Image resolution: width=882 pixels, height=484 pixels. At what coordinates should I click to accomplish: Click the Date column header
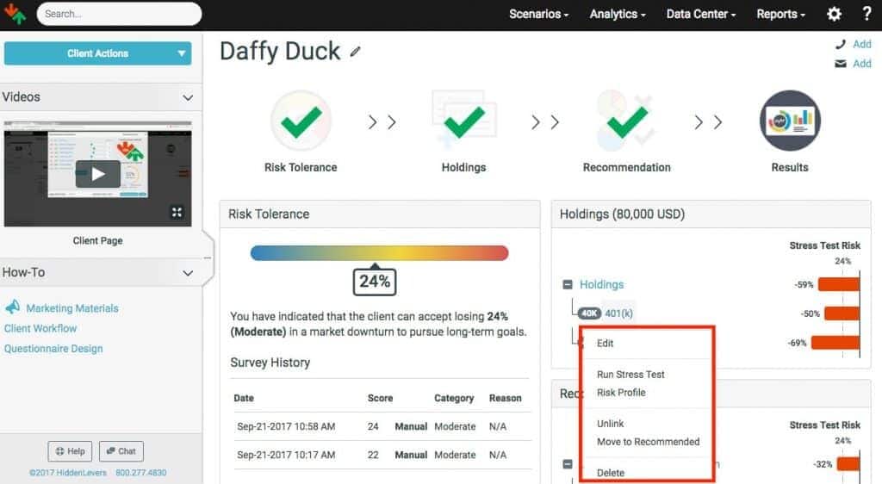pos(244,398)
